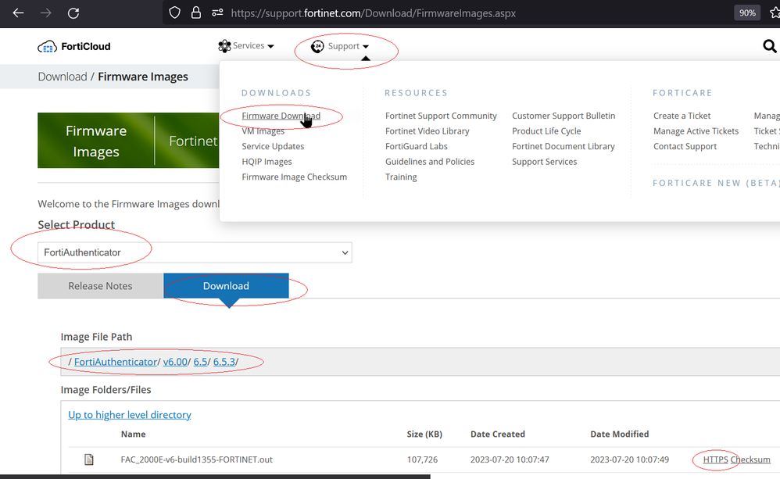780x479 pixels.
Task: Open the FortiAuthenticator product select box
Action: 195,252
